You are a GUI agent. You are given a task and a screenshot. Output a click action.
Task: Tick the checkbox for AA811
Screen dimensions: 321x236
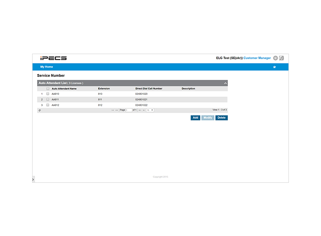48,99
